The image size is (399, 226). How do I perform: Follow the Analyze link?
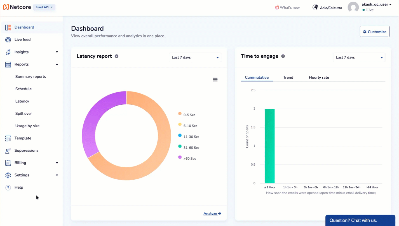tap(212, 213)
